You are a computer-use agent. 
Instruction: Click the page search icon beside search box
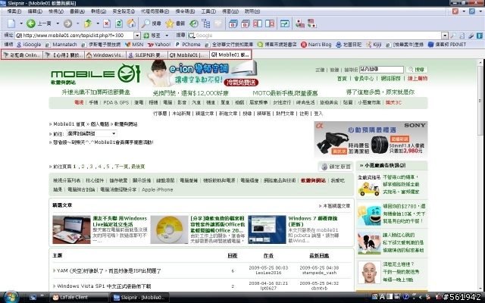pos(462,36)
